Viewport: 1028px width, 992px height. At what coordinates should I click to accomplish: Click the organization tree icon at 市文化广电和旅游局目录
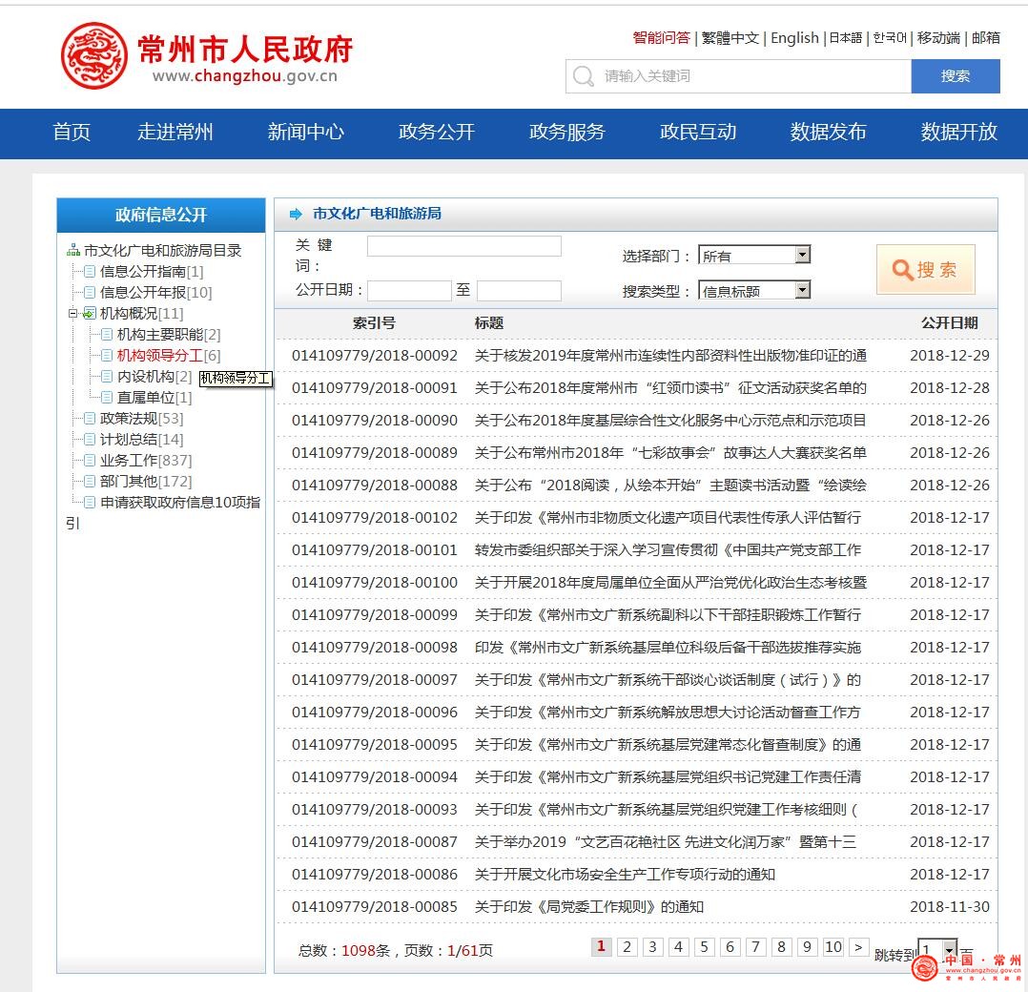point(73,251)
